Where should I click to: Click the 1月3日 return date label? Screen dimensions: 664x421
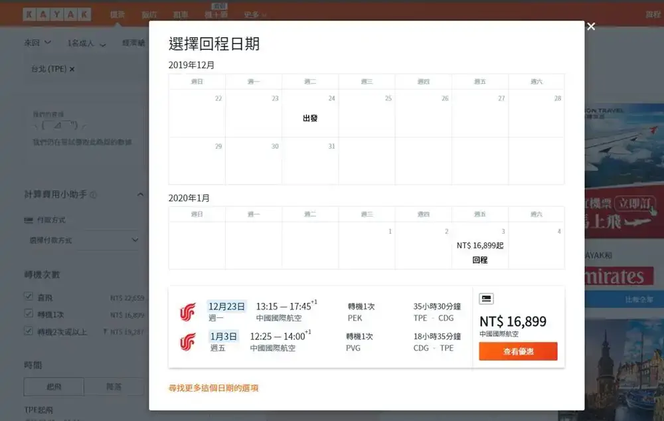224,336
